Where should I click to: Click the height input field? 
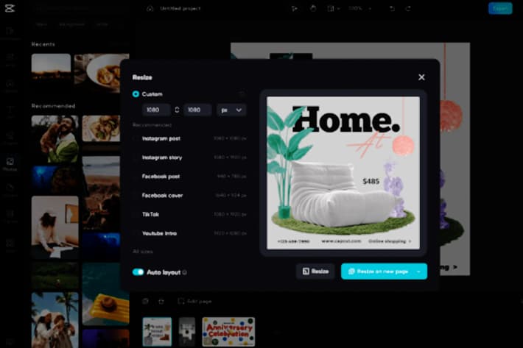click(197, 110)
